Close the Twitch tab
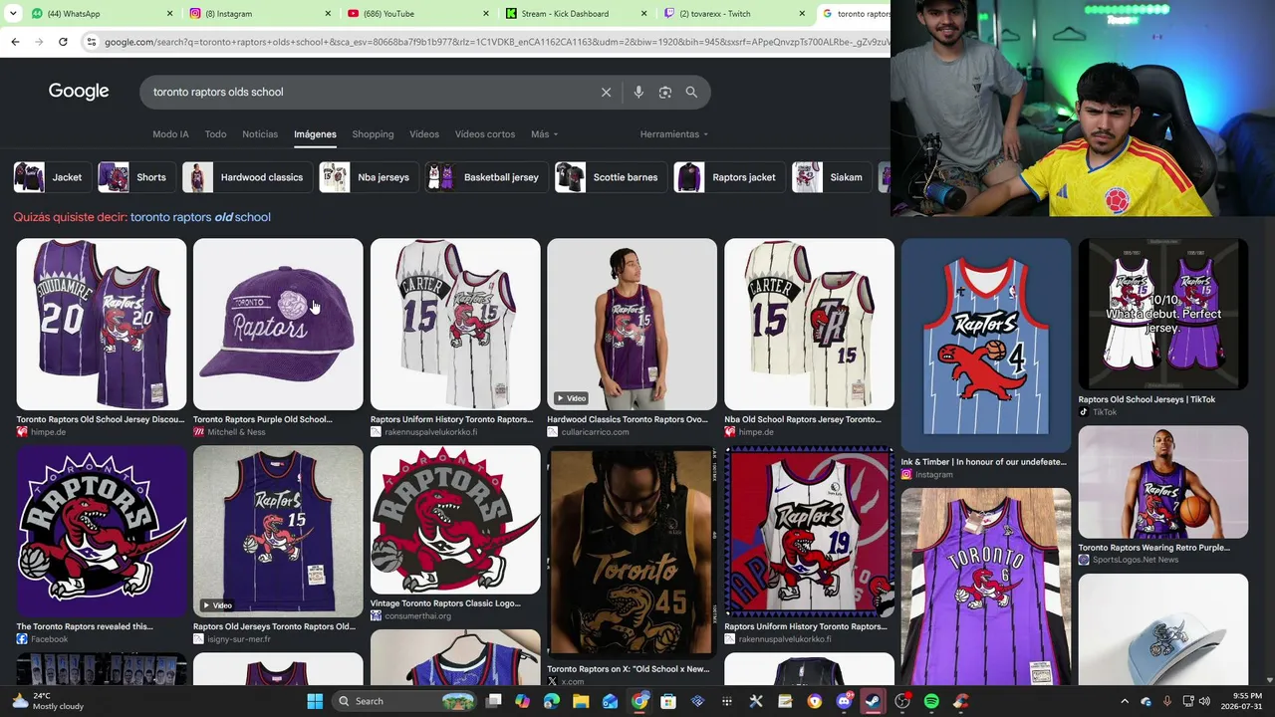 802,14
